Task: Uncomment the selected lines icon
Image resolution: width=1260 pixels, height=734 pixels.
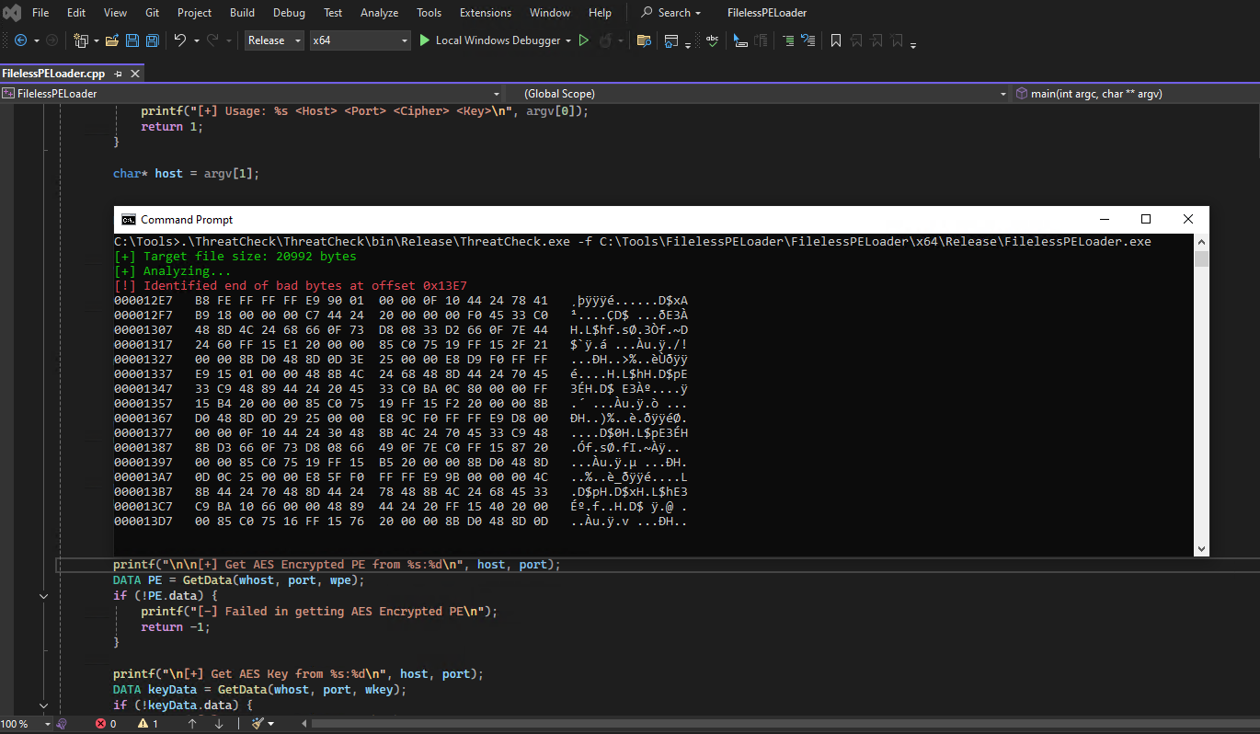Action: coord(808,40)
